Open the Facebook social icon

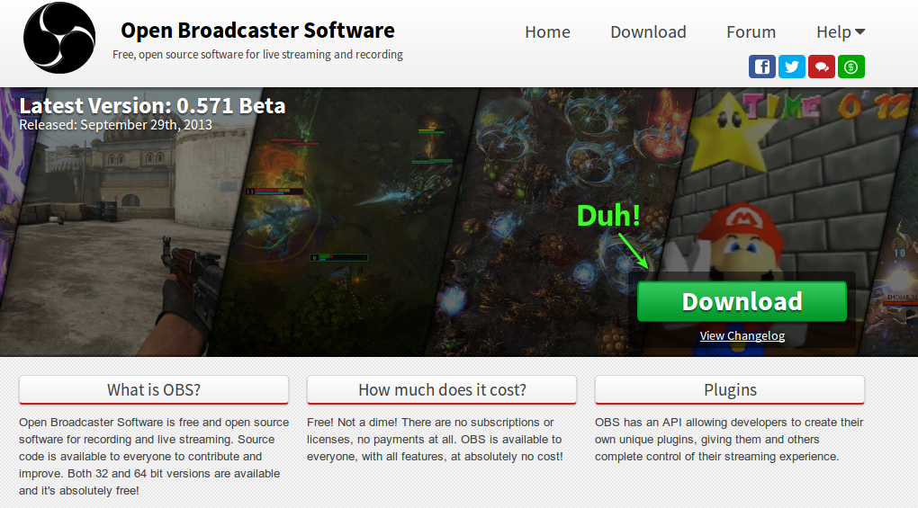point(761,67)
